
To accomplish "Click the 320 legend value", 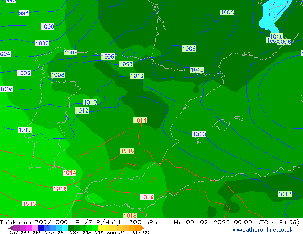I will pos(146,232).
